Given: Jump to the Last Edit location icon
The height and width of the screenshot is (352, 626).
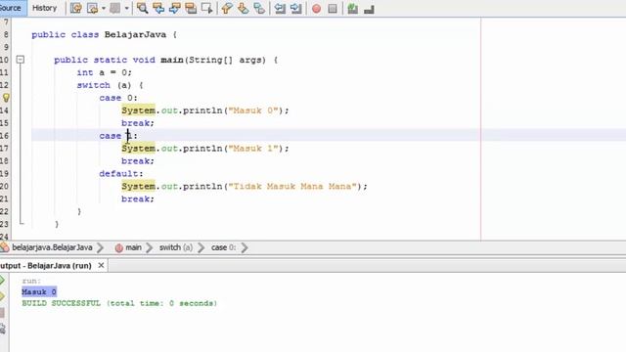Looking at the screenshot, I should point(76,8).
